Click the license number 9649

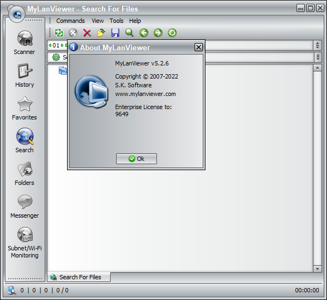pyautogui.click(x=122, y=114)
